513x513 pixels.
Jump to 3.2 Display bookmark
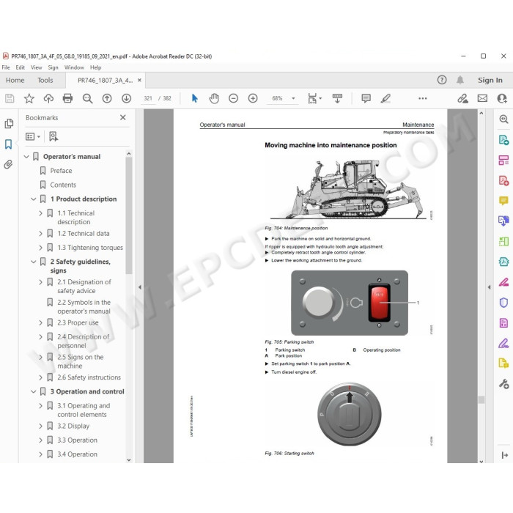coord(73,426)
